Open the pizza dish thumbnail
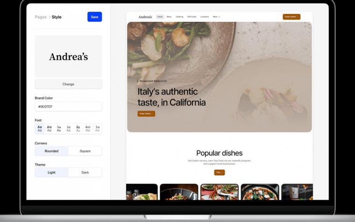 point(260,192)
